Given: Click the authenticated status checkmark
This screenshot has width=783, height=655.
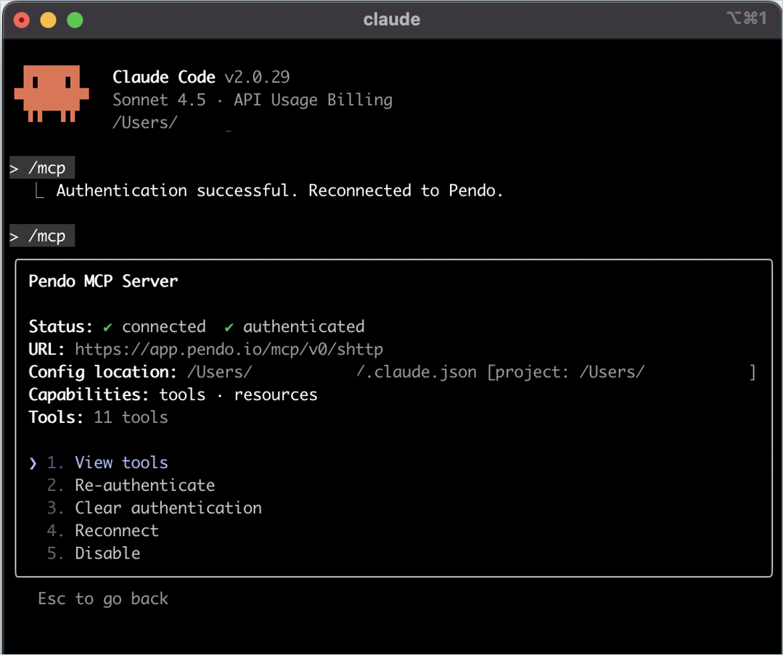Looking at the screenshot, I should coord(229,326).
